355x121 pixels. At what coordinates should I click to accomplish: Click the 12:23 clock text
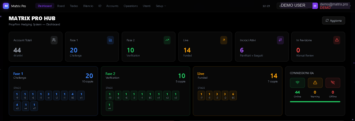pyautogui.click(x=266, y=6)
